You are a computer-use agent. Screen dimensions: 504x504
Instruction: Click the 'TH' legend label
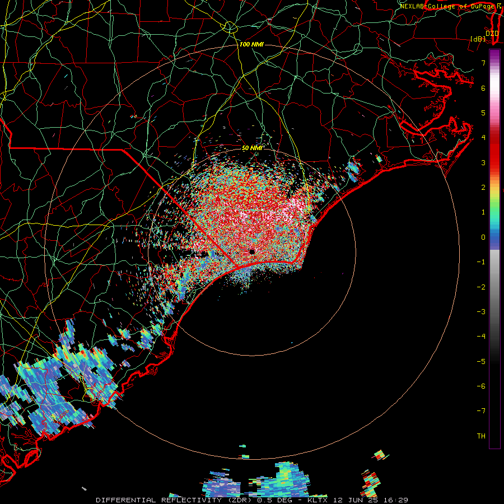point(481,436)
